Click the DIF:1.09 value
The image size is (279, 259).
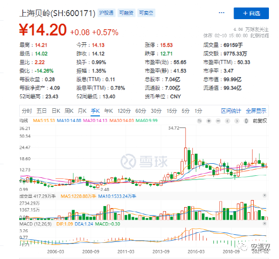coord(65,224)
